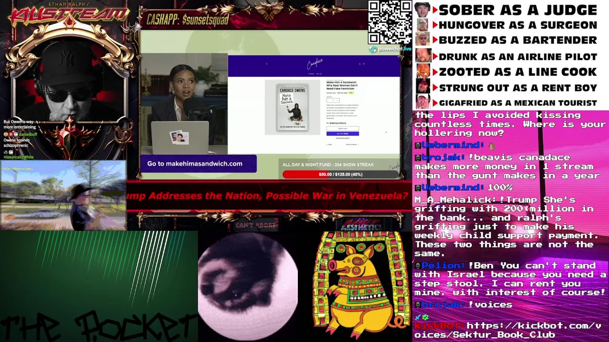Click the powerchat.live logo badge
Viewport: 609px width, 342px height.
pos(390,49)
